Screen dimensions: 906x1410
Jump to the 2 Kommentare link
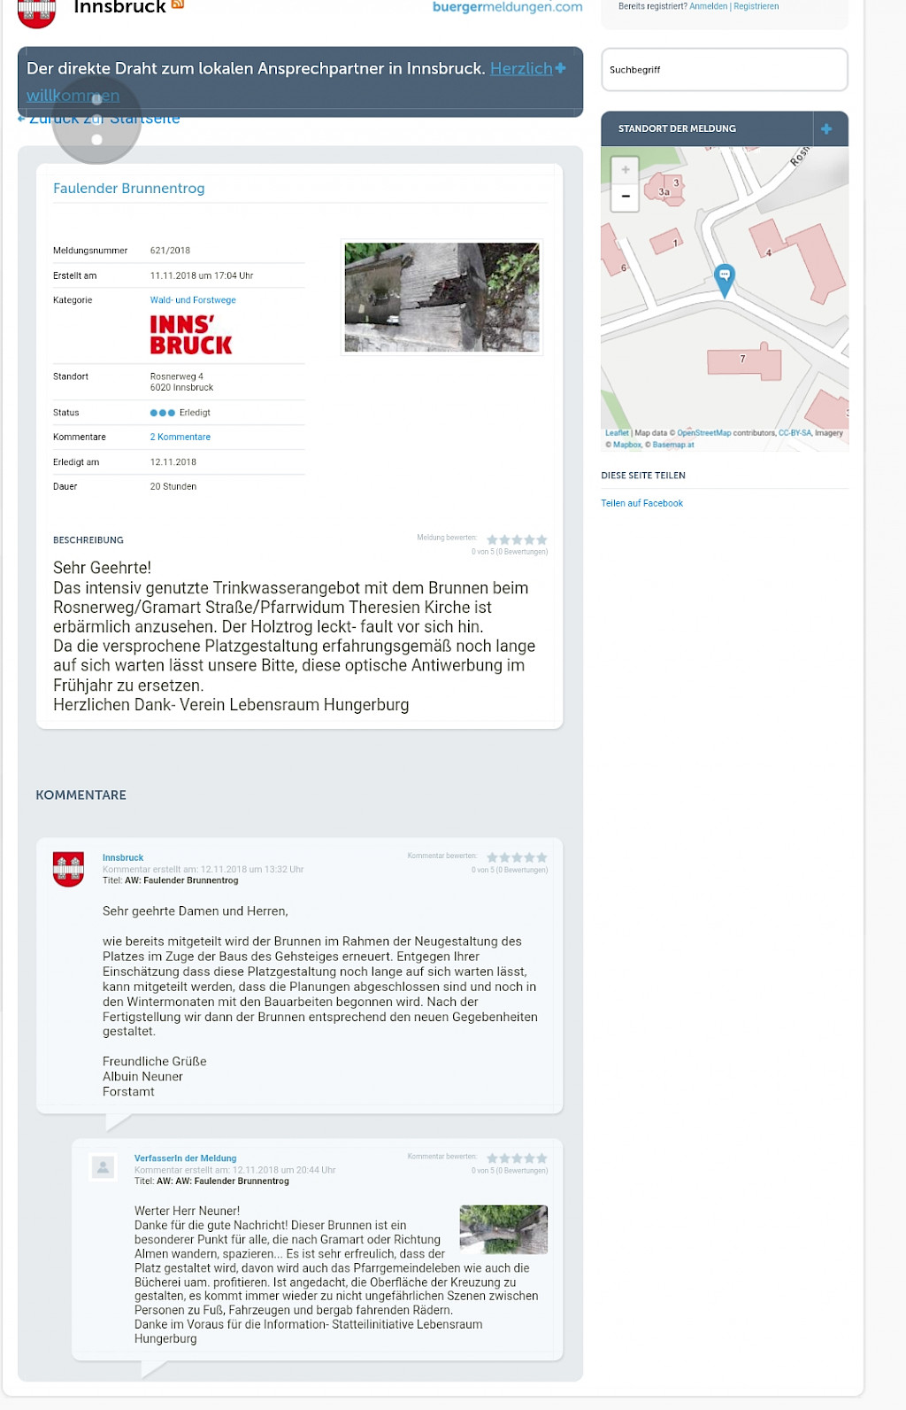(180, 438)
